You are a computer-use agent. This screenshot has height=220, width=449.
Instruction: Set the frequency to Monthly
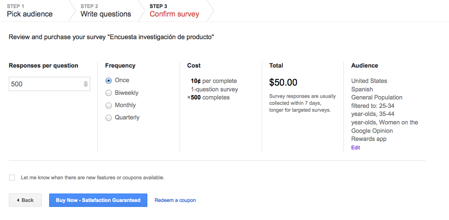[x=109, y=106]
